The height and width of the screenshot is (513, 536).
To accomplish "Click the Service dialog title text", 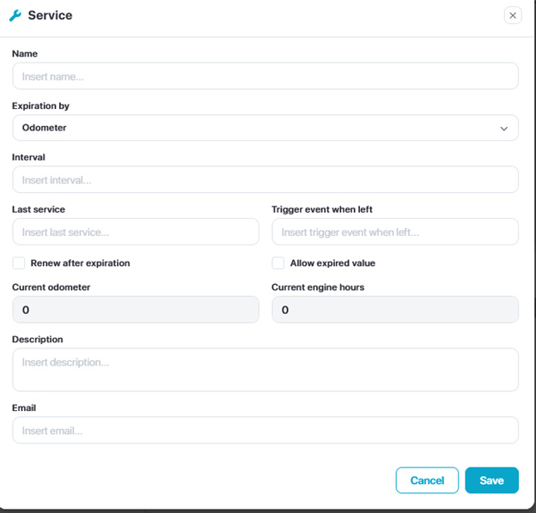I will tap(50, 15).
